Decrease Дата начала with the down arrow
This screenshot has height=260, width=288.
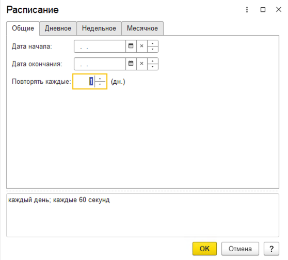point(153,49)
